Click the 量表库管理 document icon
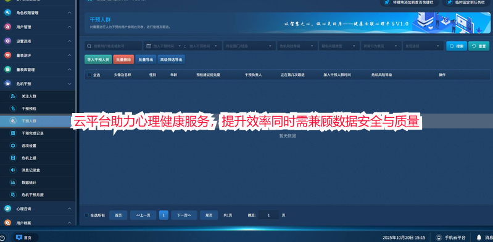Viewport: 493px width, 242px height. point(8,70)
